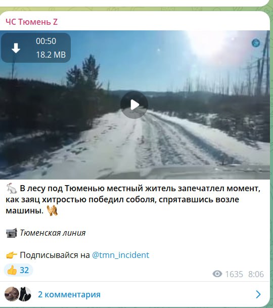Click the Тюменская линия source text

pyautogui.click(x=53, y=233)
